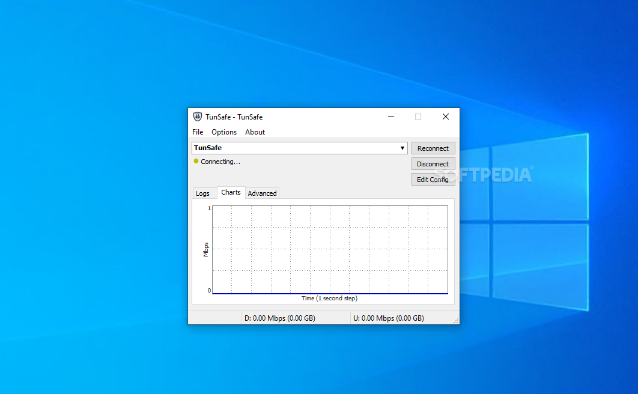Minimize the TunSafe window
Screen dimensions: 638x394
(x=391, y=117)
